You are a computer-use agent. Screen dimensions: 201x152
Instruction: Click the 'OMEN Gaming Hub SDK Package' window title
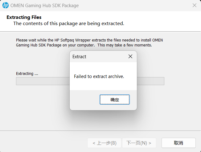click(44, 6)
